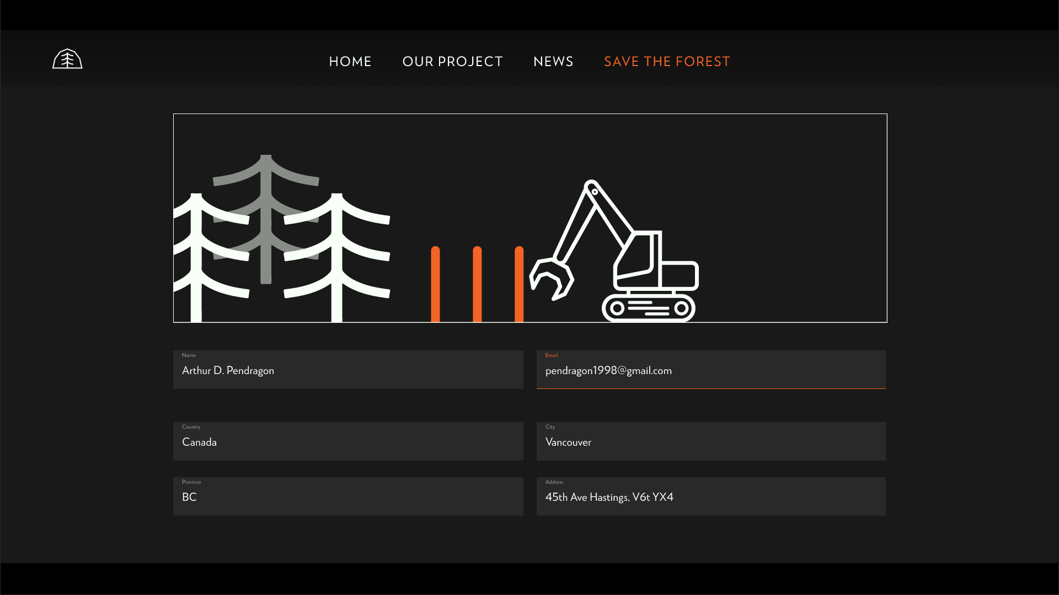Screen dimensions: 1059x595
Task: Click into the Email field
Action: [x=711, y=370]
